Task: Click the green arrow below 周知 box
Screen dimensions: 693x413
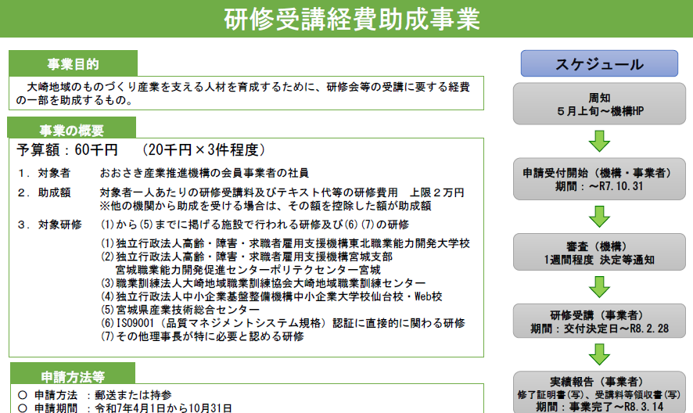Action: [x=599, y=141]
